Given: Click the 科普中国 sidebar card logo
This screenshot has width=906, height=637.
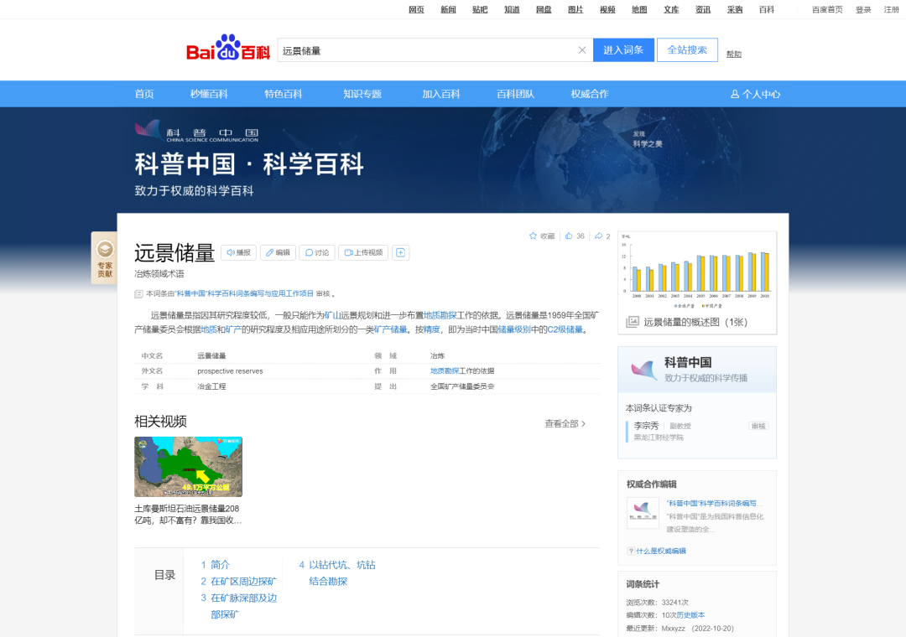Looking at the screenshot, I should (644, 370).
